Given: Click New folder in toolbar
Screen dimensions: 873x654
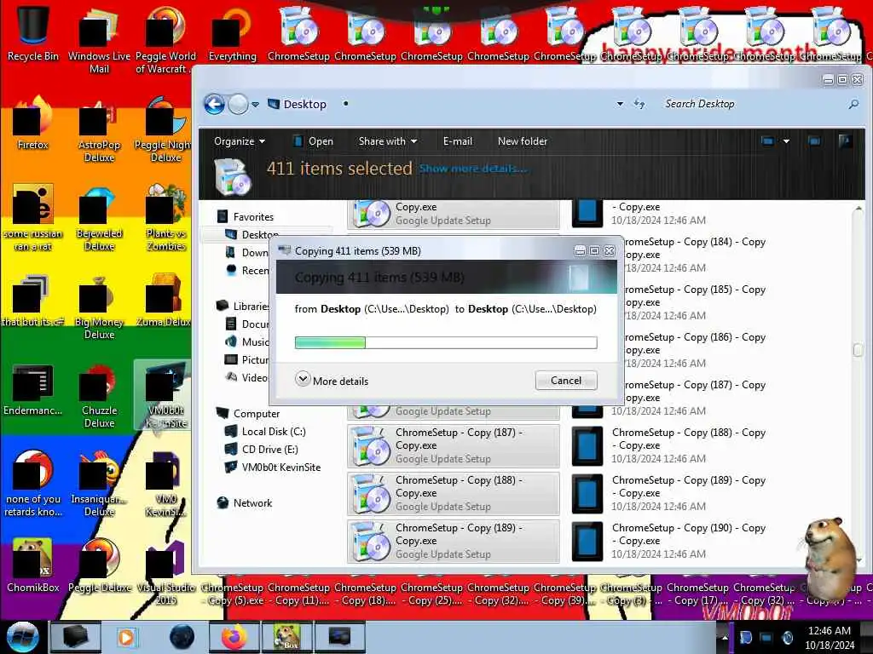Looking at the screenshot, I should pyautogui.click(x=523, y=141).
